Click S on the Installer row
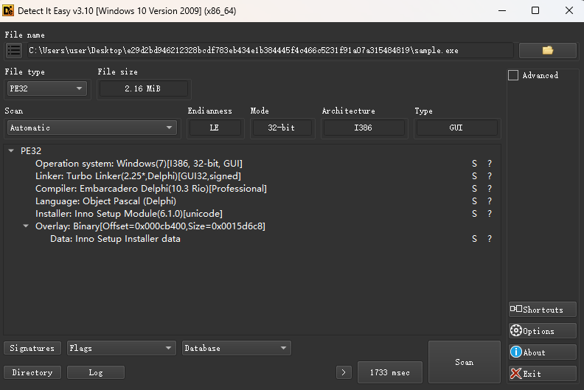Screen dimensions: 584x390 (475, 214)
